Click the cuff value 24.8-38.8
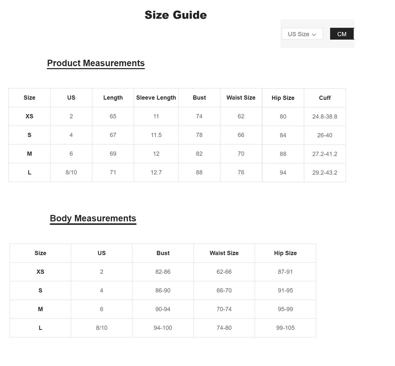 325,117
